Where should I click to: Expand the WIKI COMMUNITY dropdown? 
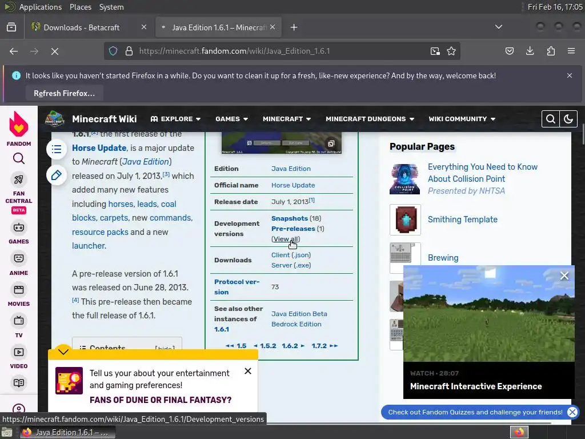(462, 119)
